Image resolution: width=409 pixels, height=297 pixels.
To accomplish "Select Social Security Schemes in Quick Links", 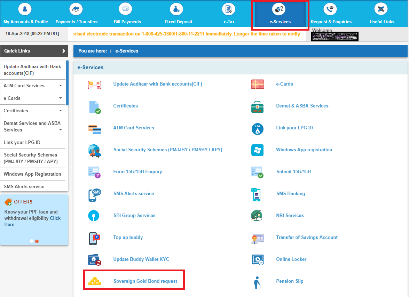I will (31, 158).
